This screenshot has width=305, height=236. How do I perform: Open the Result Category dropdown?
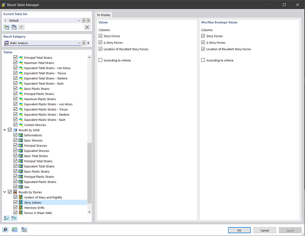79,43
